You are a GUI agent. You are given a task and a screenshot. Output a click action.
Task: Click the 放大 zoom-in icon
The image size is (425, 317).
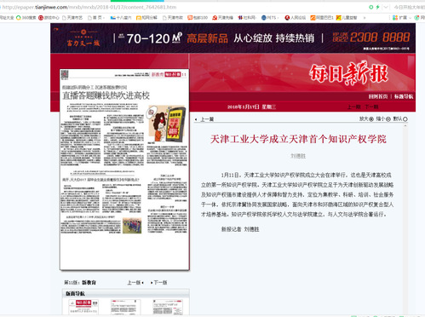371,119
